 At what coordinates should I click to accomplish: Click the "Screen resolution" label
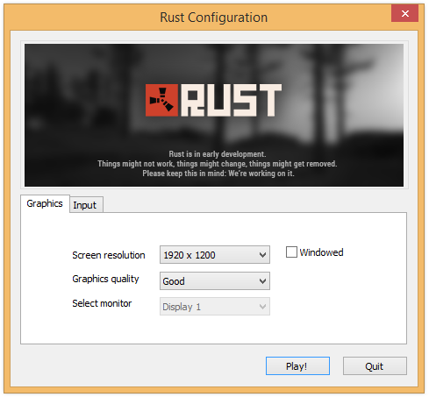click(x=109, y=255)
